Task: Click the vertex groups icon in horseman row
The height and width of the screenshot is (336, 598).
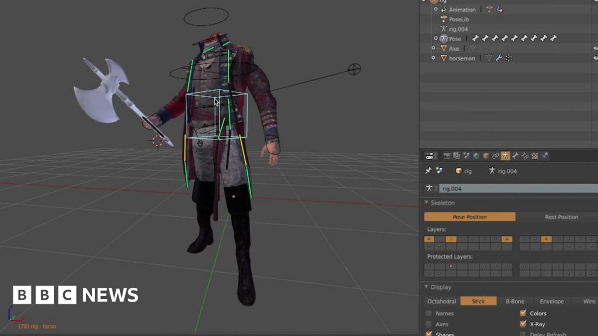Action: point(508,58)
